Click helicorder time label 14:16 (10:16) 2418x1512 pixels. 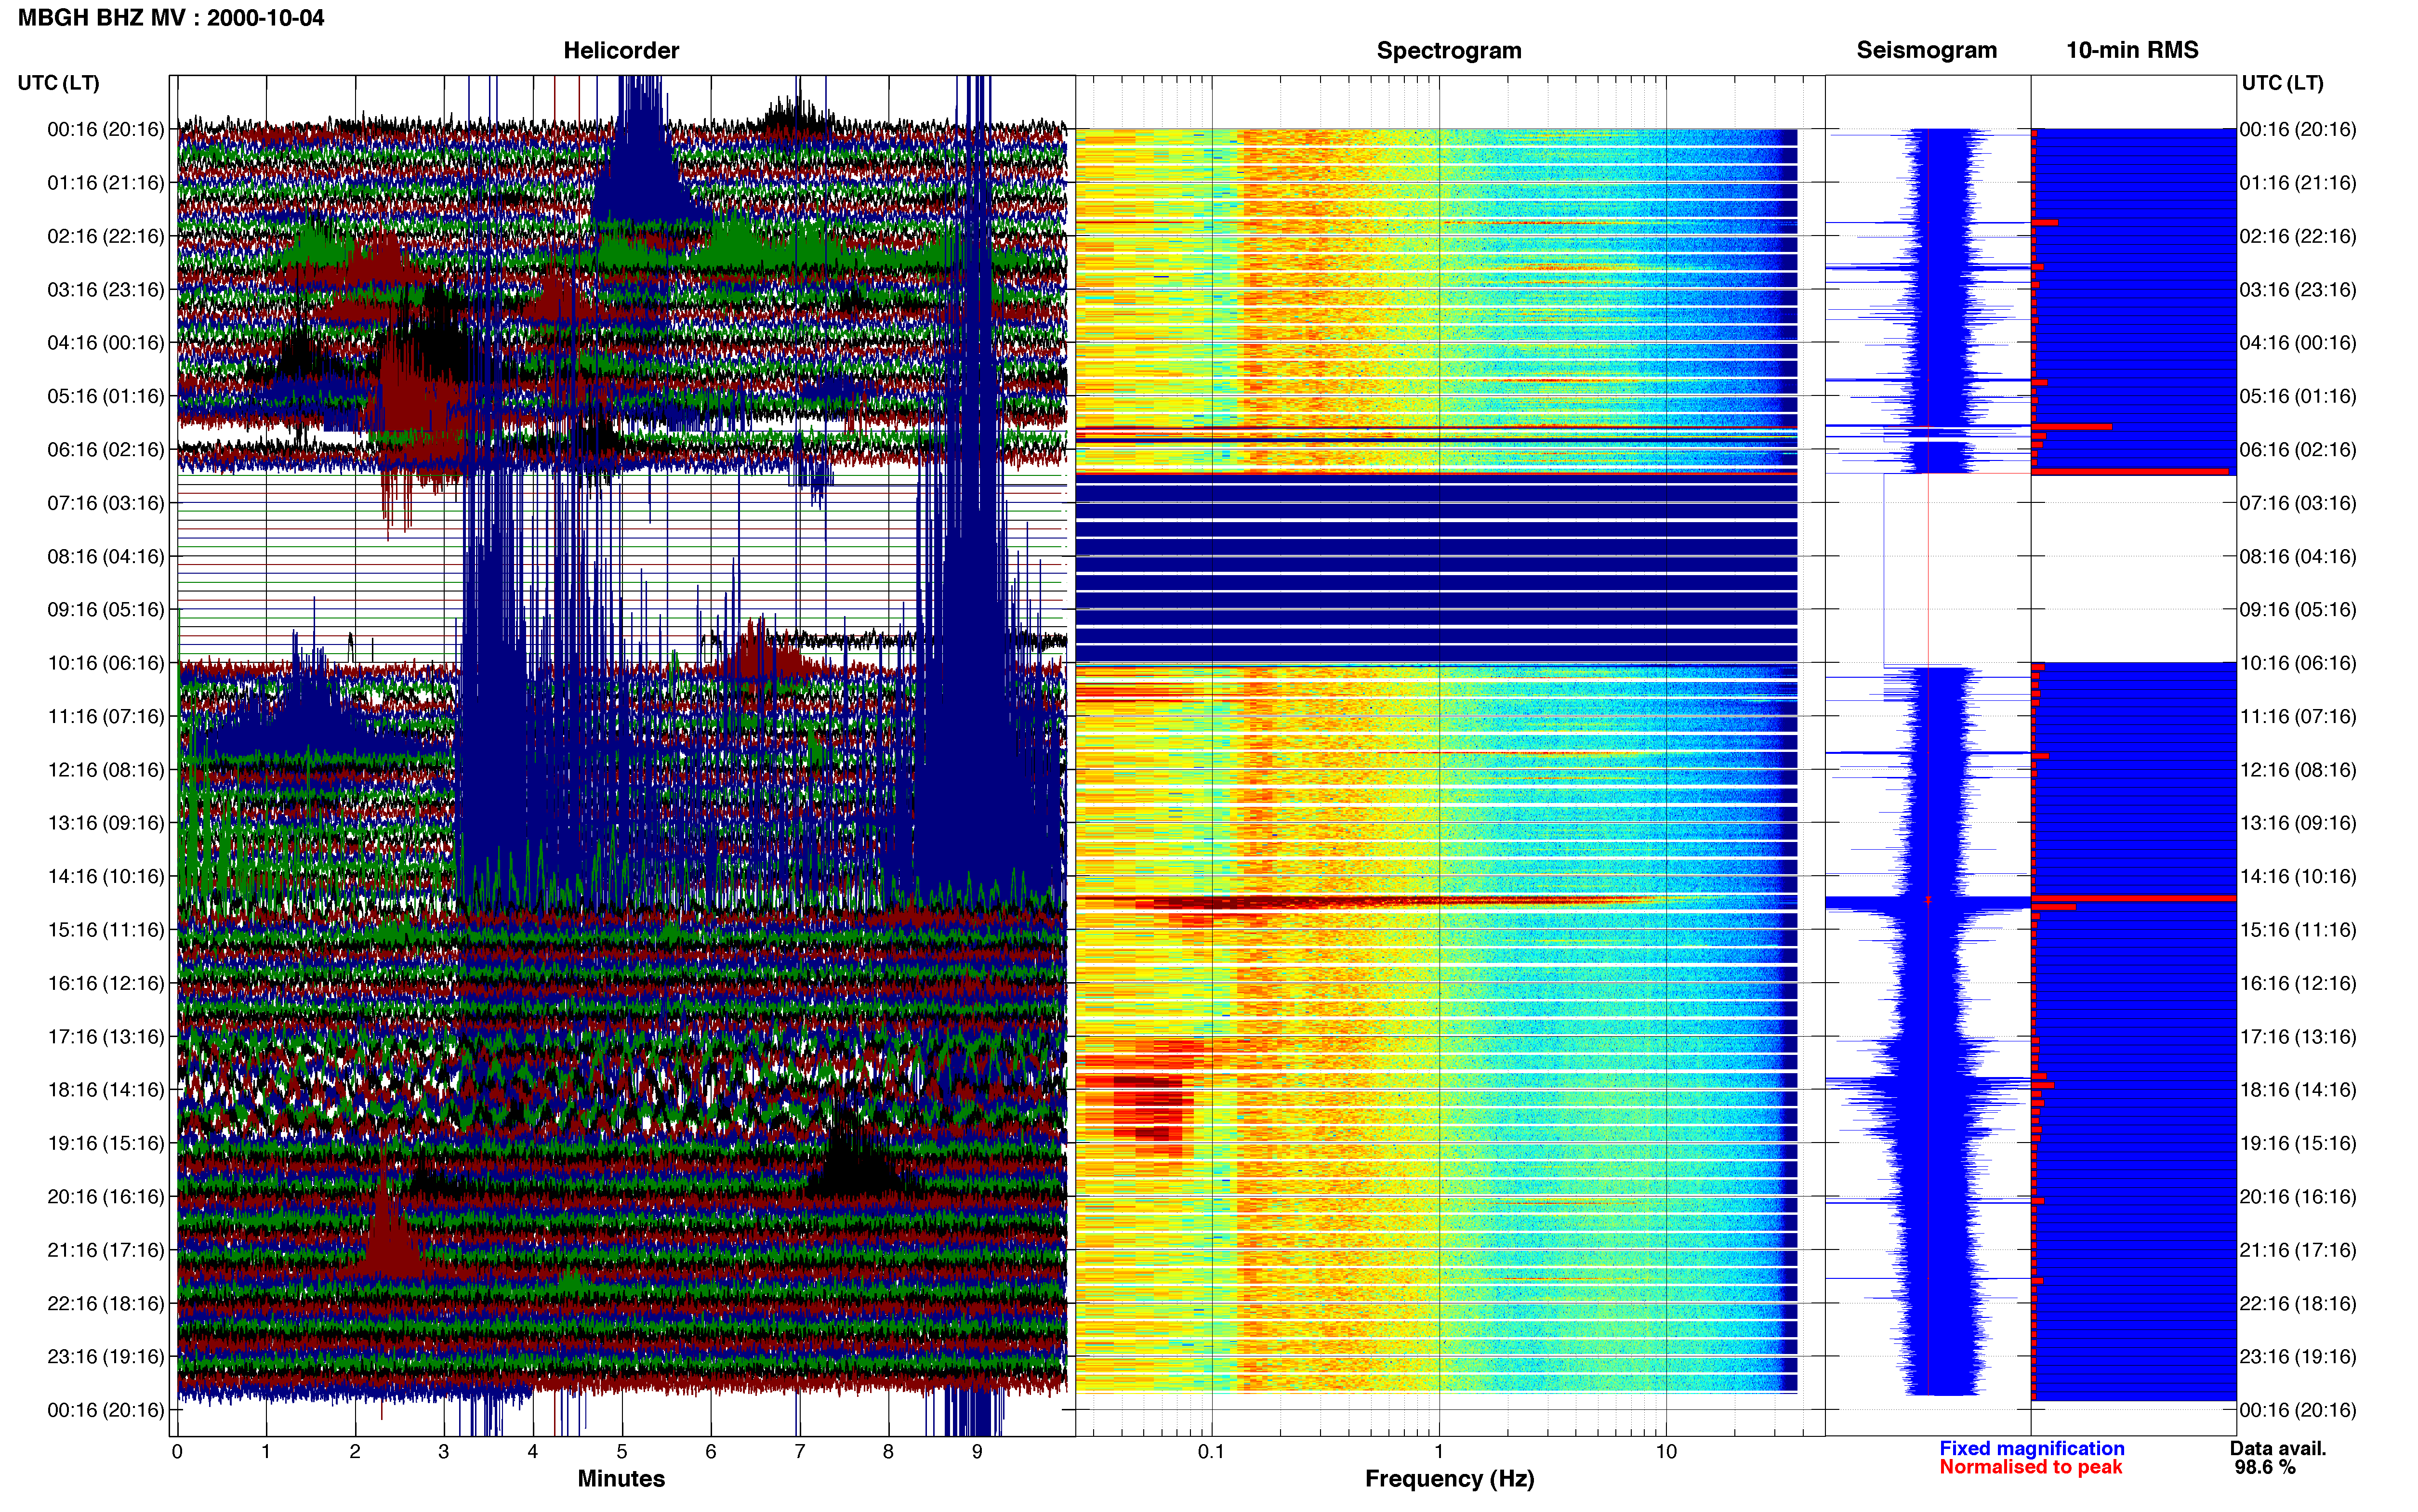coord(106,877)
